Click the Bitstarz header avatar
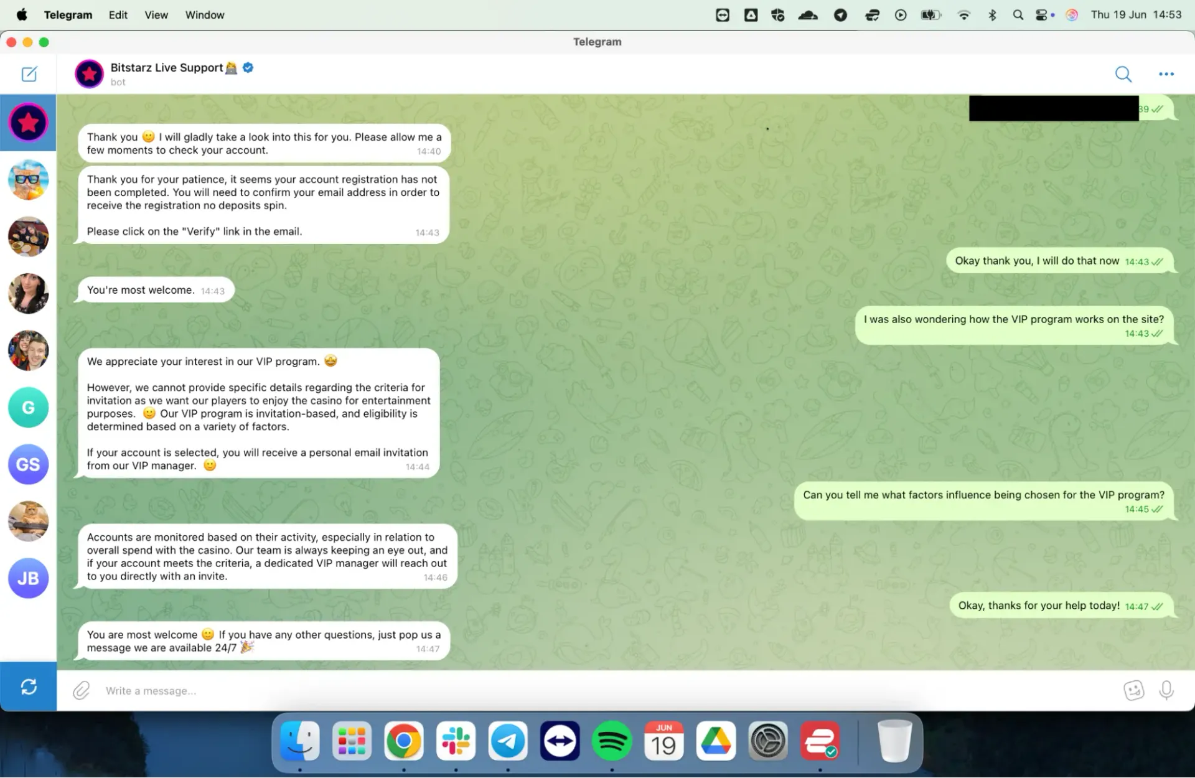This screenshot has width=1195, height=778. (x=89, y=74)
